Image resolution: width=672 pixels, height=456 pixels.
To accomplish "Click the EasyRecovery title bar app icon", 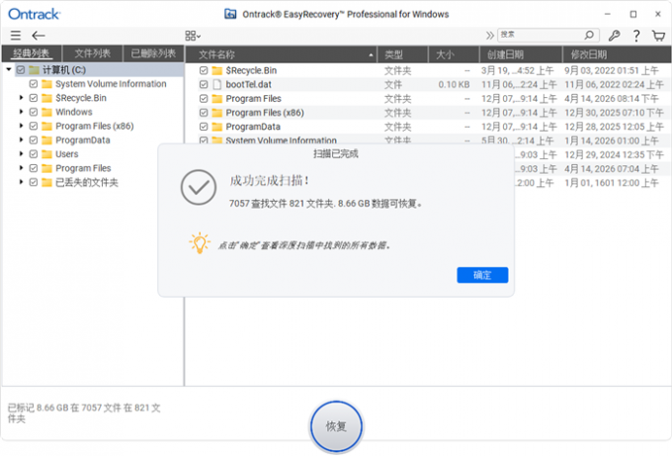I will [x=230, y=14].
